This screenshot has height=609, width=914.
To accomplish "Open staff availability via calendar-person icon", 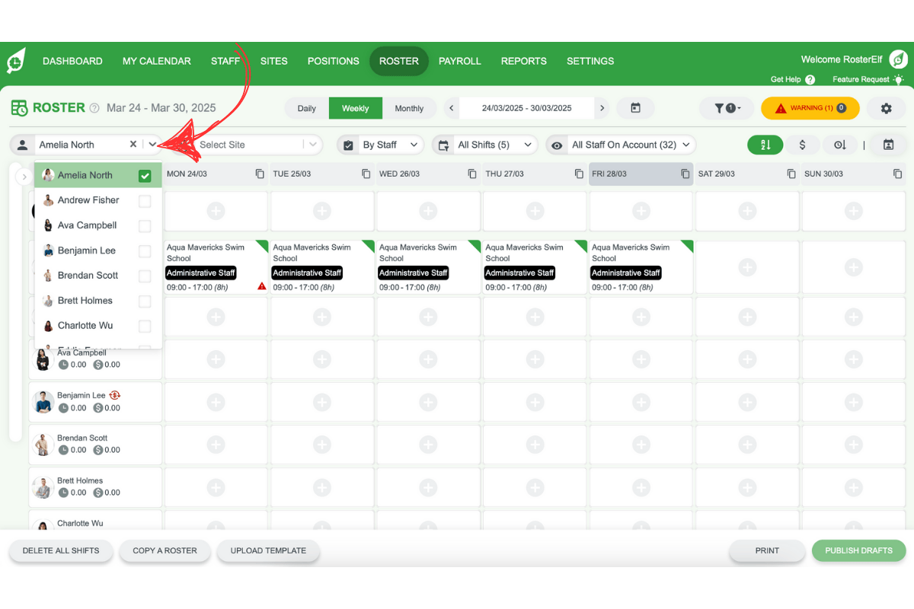I will coord(888,145).
